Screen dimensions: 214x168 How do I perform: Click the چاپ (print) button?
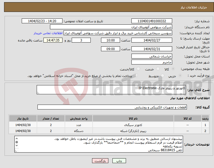(x=119, y=161)
